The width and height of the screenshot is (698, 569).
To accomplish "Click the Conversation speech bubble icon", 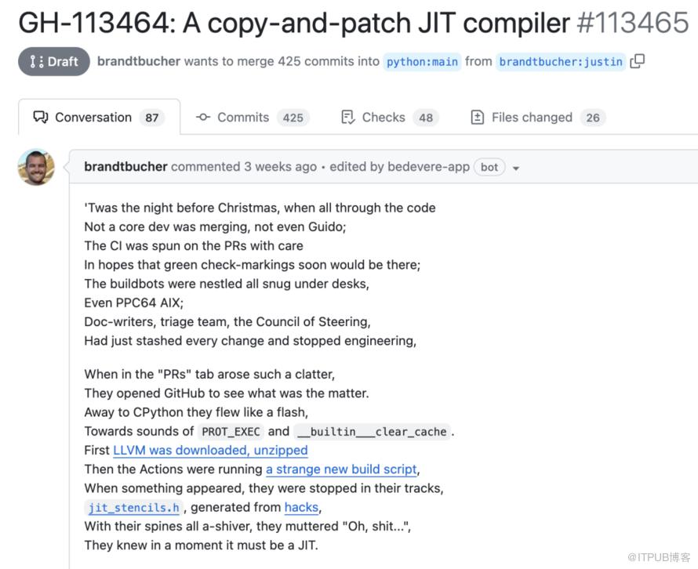I will 41,118.
